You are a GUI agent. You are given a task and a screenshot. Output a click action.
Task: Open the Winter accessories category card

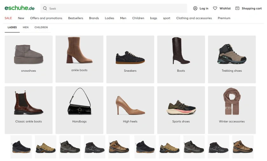coord(232,110)
